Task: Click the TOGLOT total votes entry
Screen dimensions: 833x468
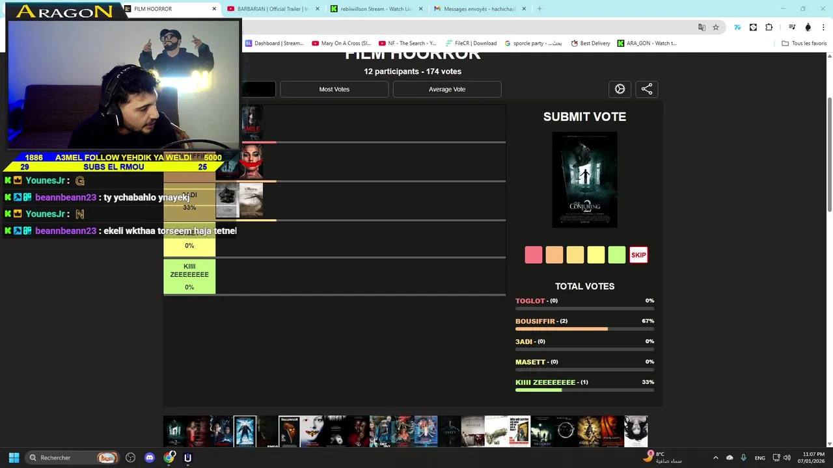Action: [584, 304]
